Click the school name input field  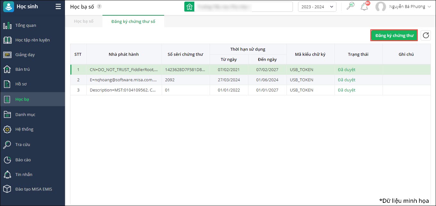coord(243,7)
